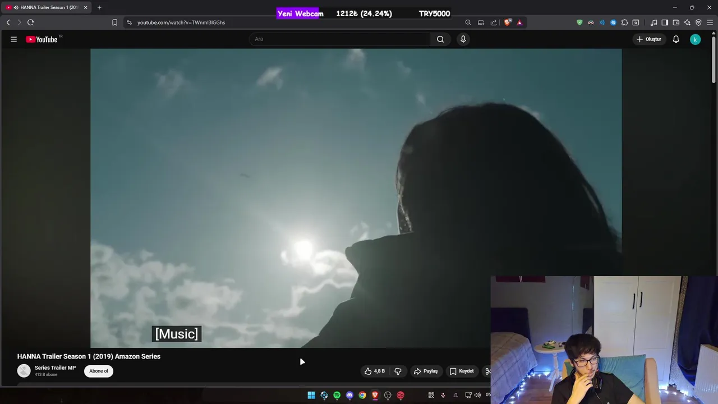Open the Windows Start menu
718x404 pixels.
pyautogui.click(x=311, y=395)
